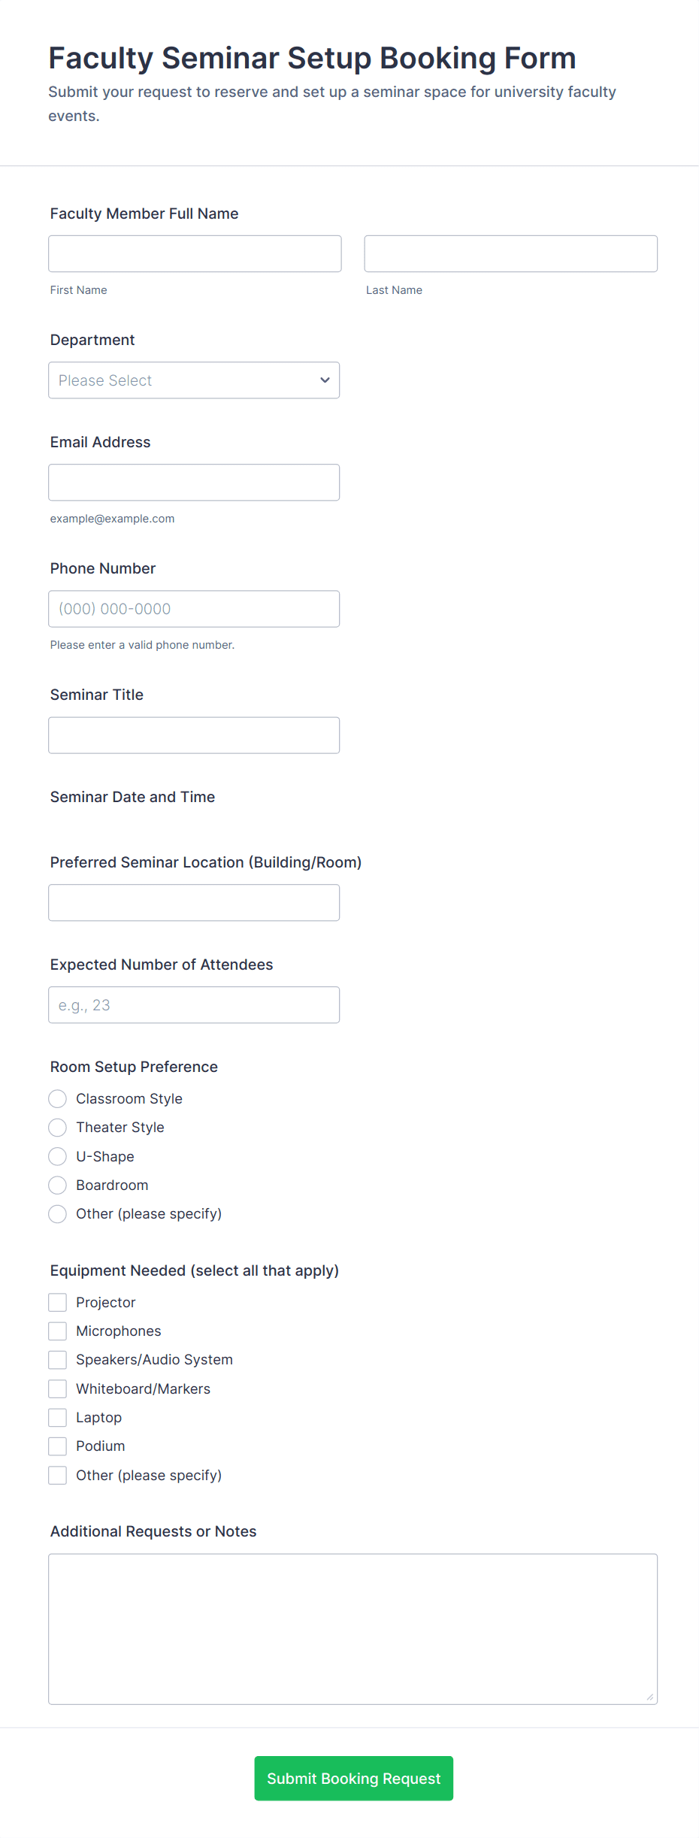Select Other room setup option

click(x=58, y=1214)
